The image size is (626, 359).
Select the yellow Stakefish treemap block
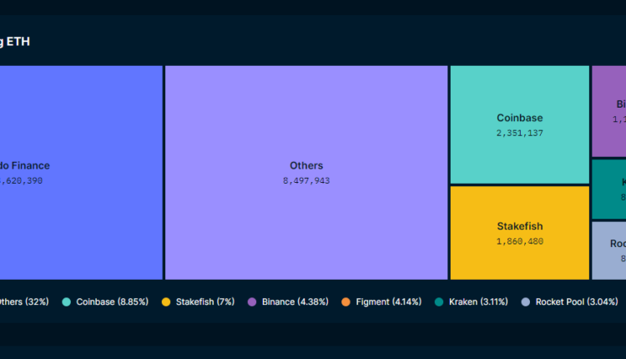pos(519,232)
